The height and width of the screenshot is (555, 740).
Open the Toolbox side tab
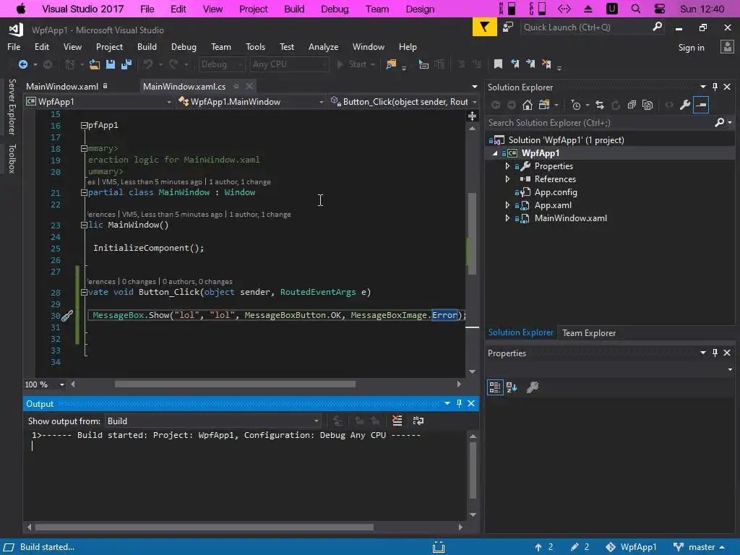[x=12, y=158]
